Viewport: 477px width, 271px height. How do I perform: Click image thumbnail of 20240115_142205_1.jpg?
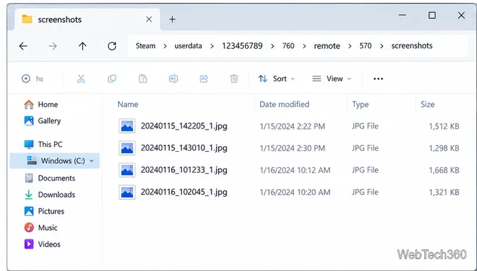point(127,126)
